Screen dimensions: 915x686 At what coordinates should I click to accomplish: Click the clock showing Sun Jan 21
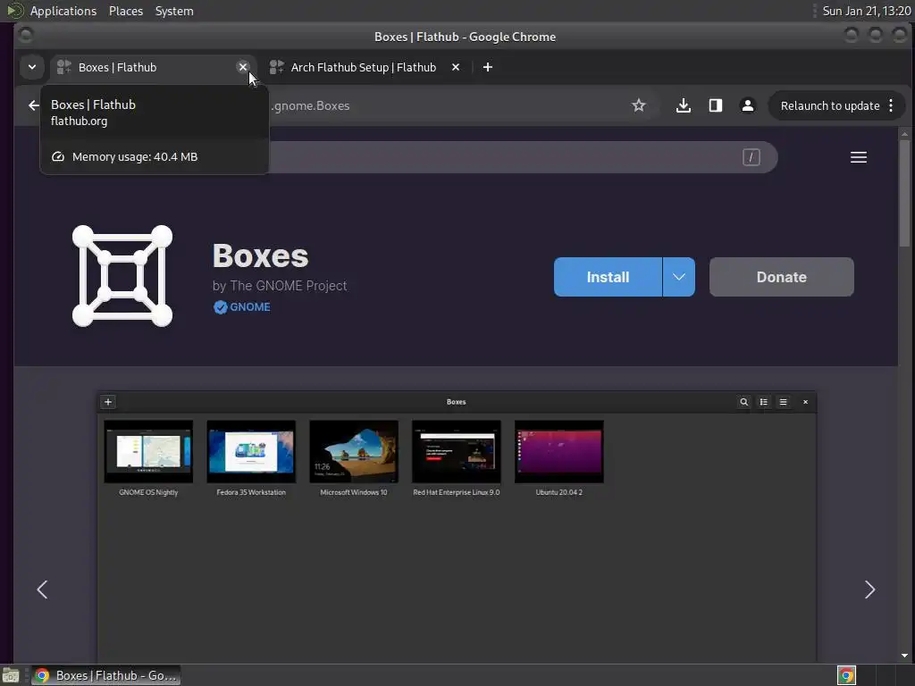tap(867, 11)
